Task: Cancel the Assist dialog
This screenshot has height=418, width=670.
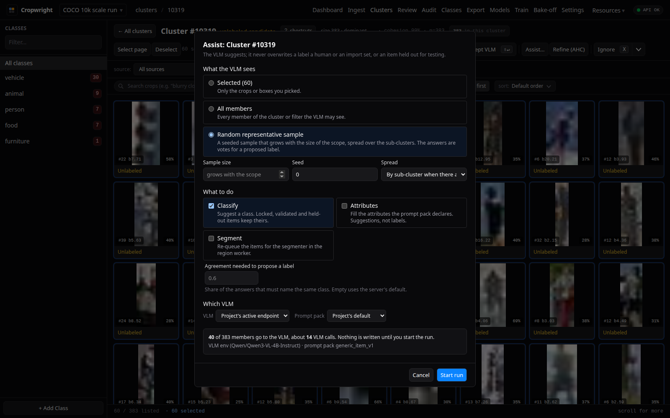Action: [x=421, y=375]
